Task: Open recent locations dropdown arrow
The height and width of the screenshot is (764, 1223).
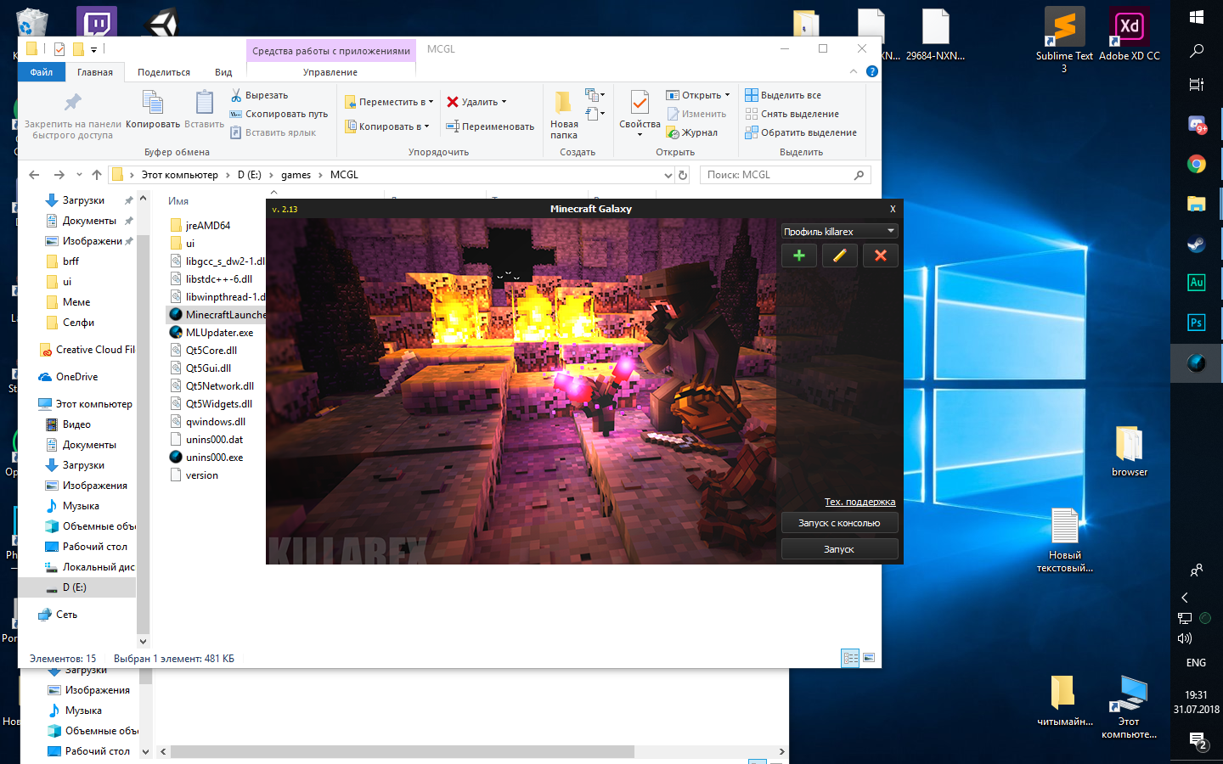Action: point(79,175)
